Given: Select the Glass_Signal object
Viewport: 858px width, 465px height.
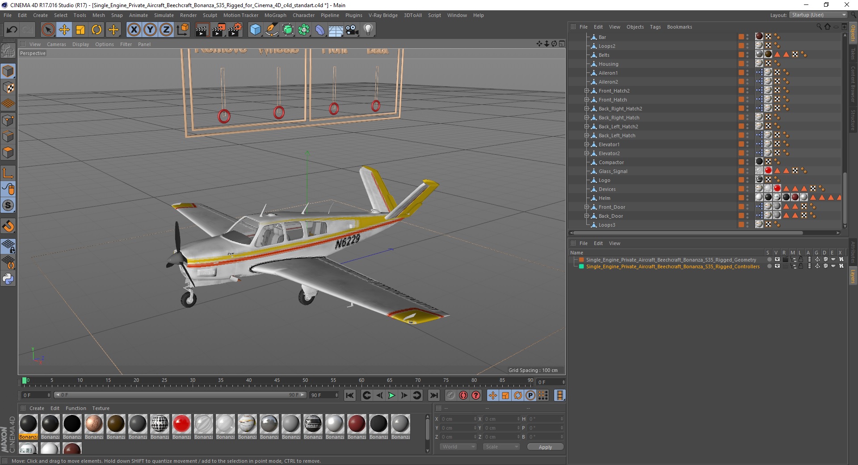Looking at the screenshot, I should (x=613, y=171).
